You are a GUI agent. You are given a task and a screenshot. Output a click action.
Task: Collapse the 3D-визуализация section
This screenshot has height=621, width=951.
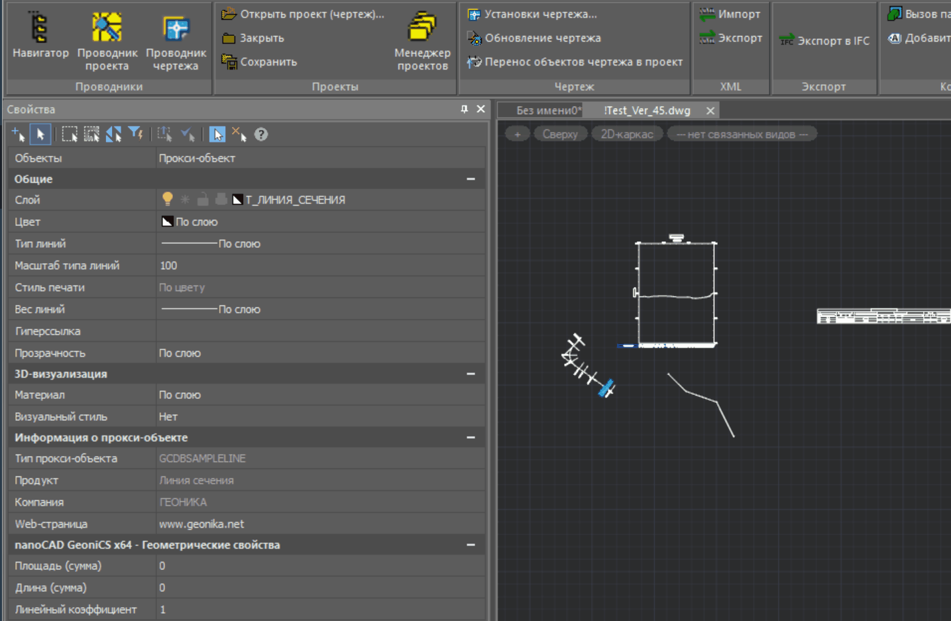[471, 374]
